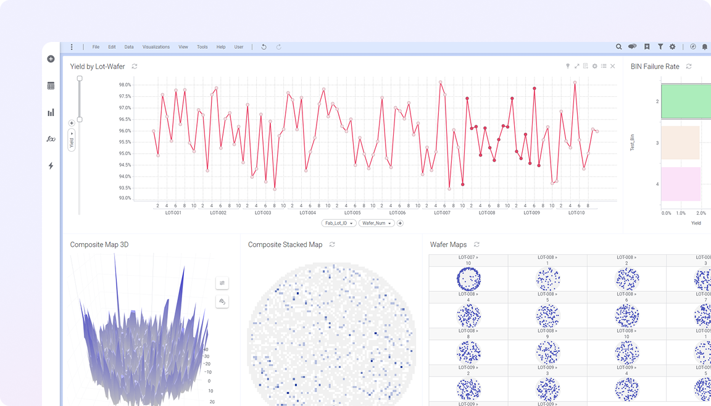Open the Visualizations menu
Image resolution: width=711 pixels, height=406 pixels.
[156, 47]
